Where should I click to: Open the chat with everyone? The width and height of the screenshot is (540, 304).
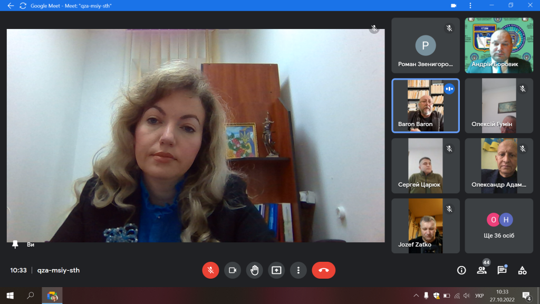pos(502,271)
